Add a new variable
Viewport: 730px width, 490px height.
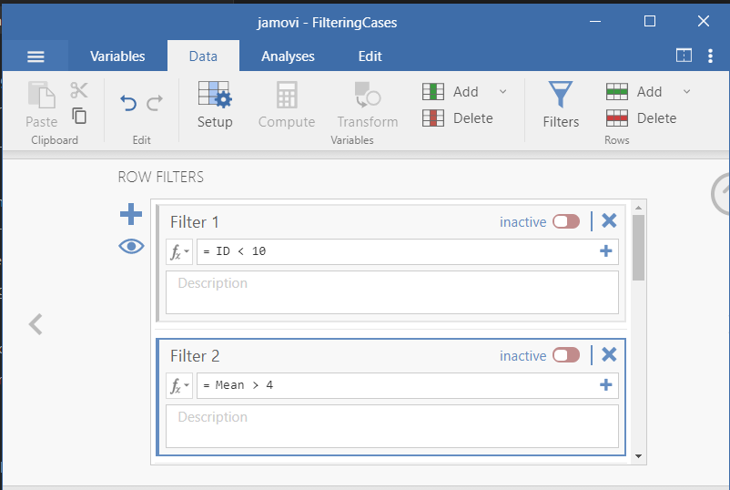[451, 92]
